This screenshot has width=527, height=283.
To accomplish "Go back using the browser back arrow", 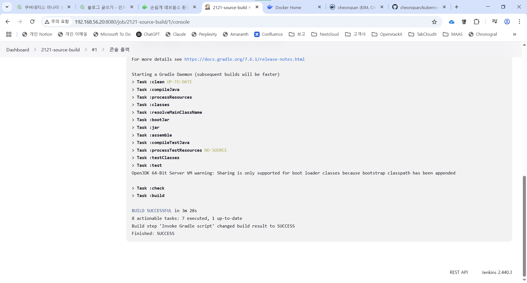I will pos(8,22).
